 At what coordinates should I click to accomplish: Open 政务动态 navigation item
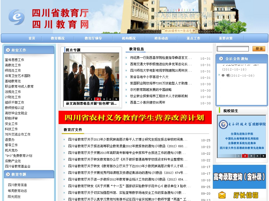pos(161,38)
